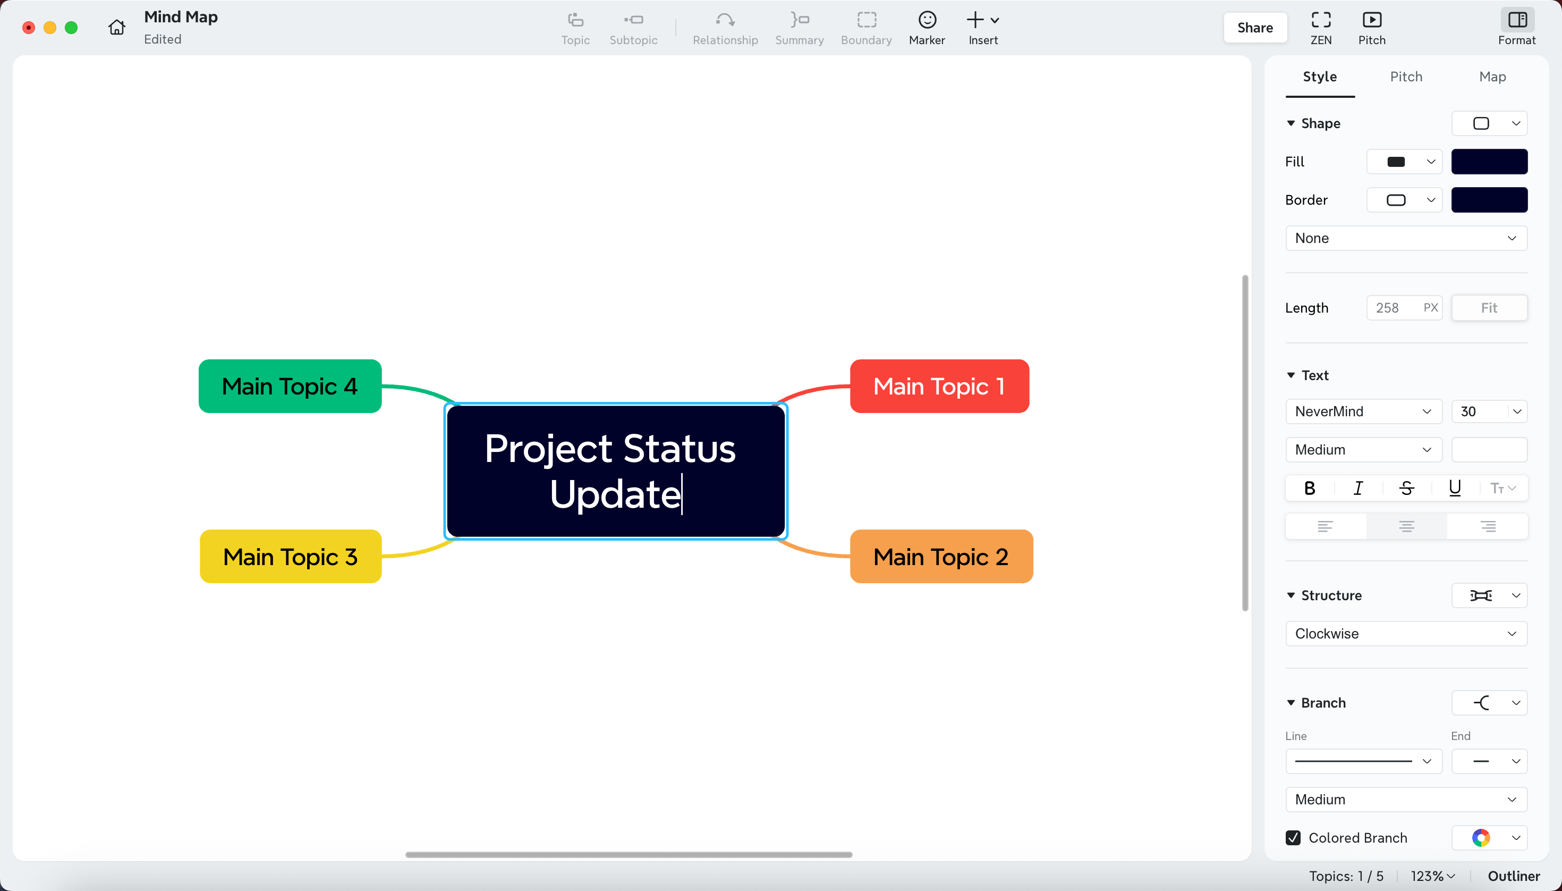Uncheck the Colored Branch checkbox

[1293, 838]
